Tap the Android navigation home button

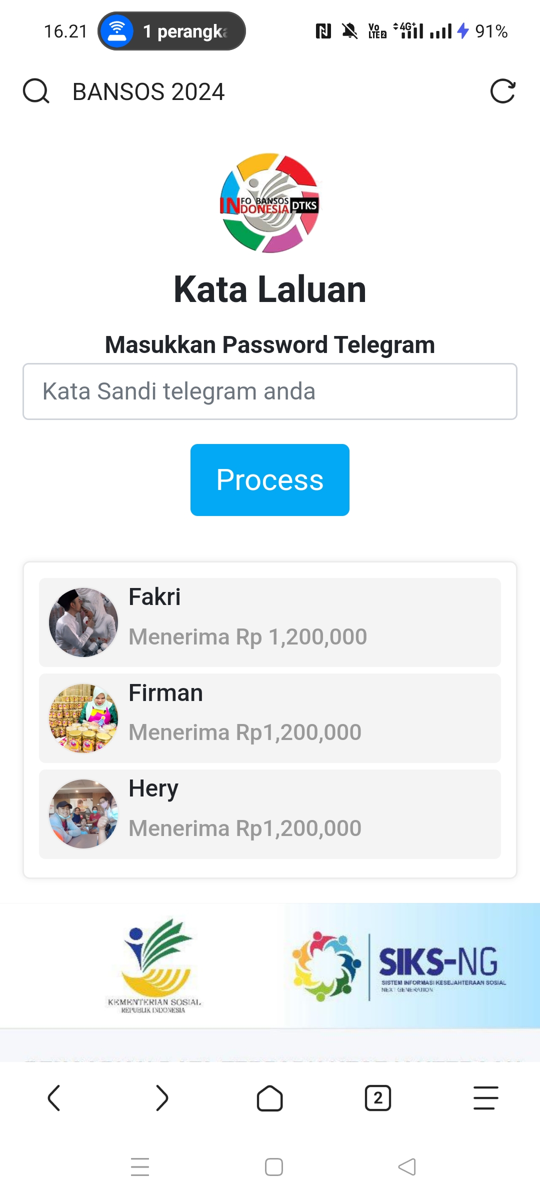pos(273,1167)
